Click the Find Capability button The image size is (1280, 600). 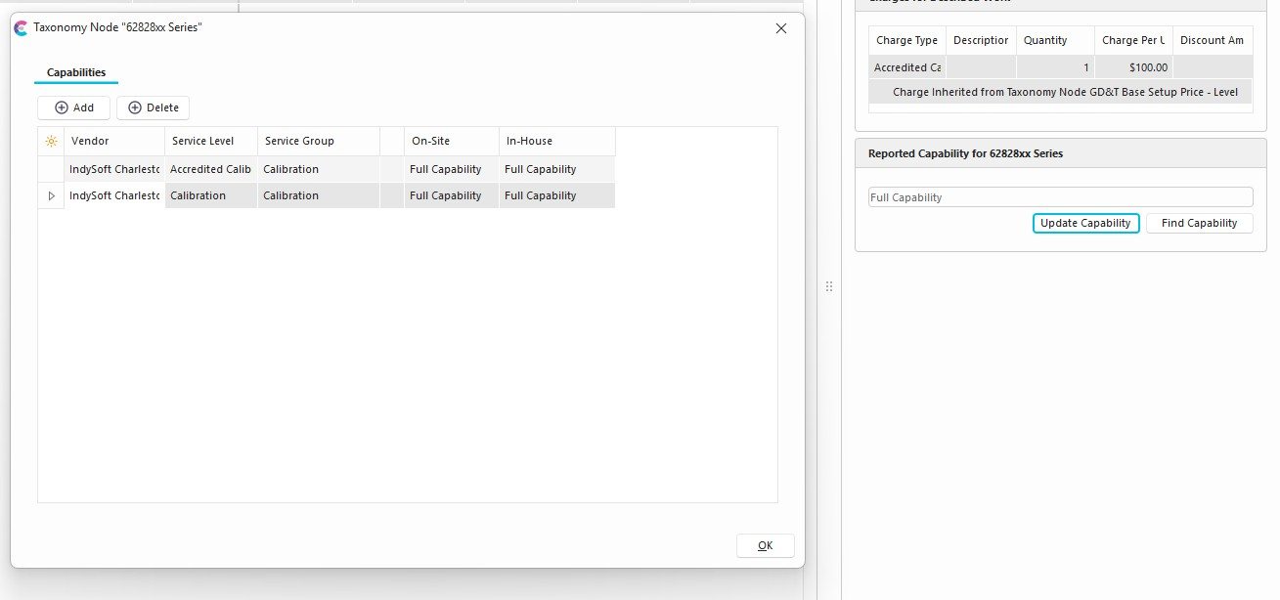point(1199,224)
